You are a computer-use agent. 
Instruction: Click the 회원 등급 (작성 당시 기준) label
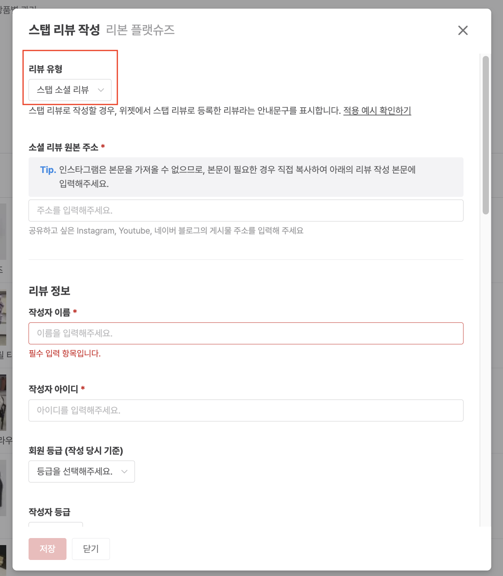[76, 450]
